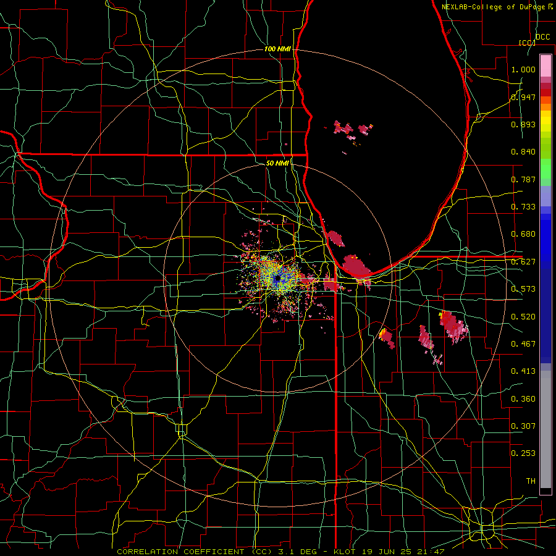The height and width of the screenshot is (556, 556).
Task: Pick the gray segment of the color bar
Action: pyautogui.click(x=545, y=429)
